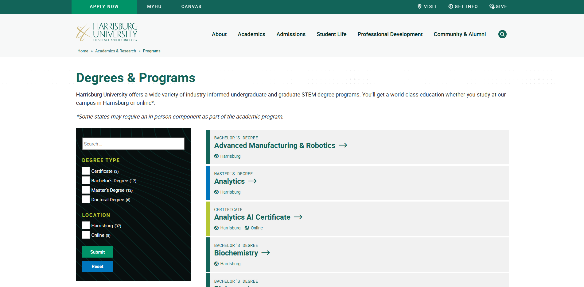Open the About menu
The image size is (584, 287).
pyautogui.click(x=219, y=34)
